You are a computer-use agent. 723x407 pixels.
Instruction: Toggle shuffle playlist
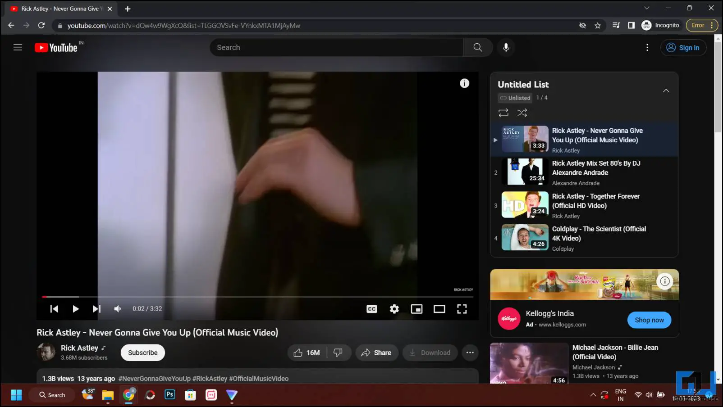(522, 113)
